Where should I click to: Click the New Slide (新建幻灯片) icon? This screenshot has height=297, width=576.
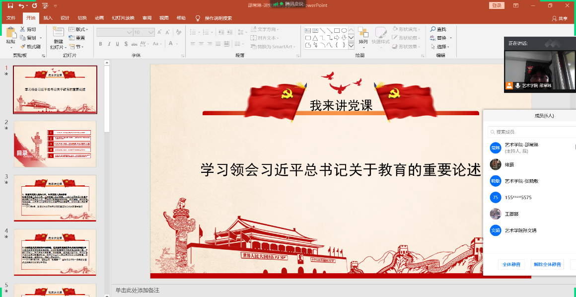[x=58, y=33]
